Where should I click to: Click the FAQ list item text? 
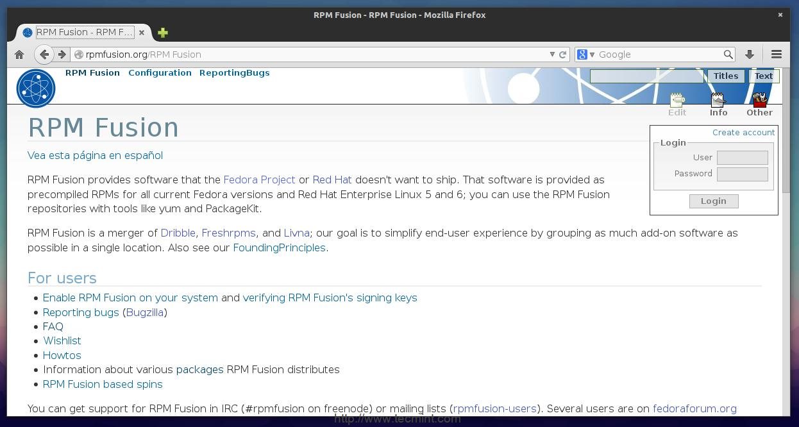tap(53, 326)
